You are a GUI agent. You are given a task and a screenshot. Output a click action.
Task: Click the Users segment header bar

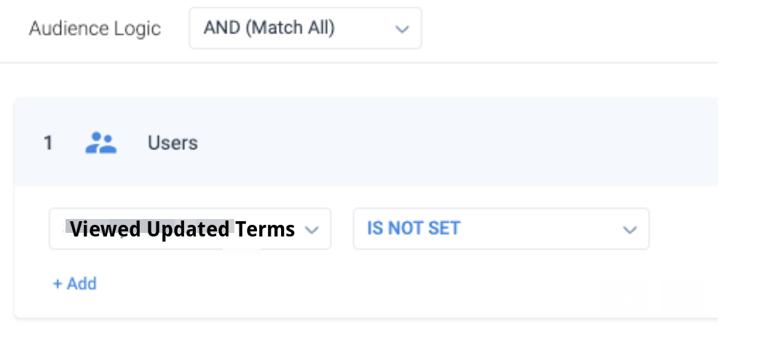click(x=366, y=142)
